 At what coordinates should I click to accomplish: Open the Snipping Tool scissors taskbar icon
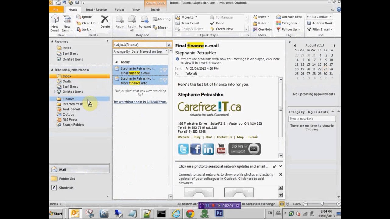pos(90,214)
